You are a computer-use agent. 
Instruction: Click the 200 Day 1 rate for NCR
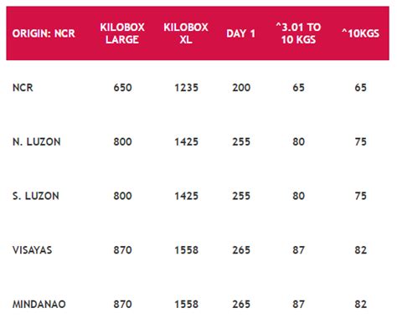(x=241, y=88)
